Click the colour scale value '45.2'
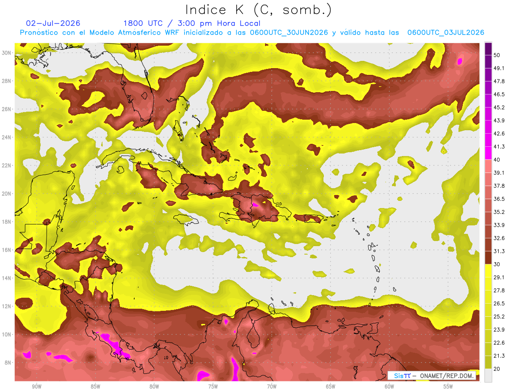Screen dimensions: 508x392 [x=499, y=107]
